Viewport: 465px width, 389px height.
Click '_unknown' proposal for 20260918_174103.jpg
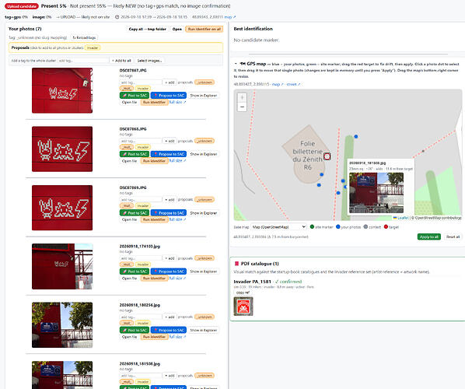(x=205, y=258)
